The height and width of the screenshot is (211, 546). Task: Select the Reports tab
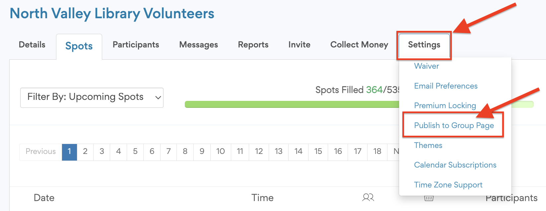(x=253, y=45)
